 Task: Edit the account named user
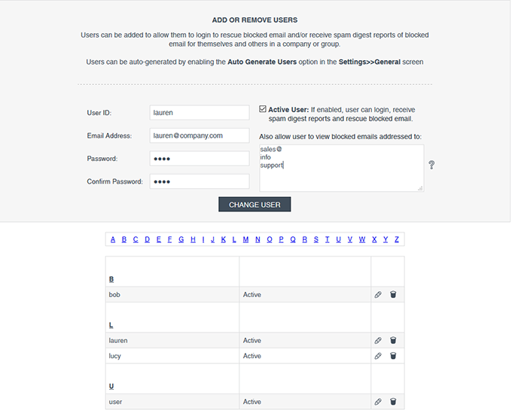coord(378,402)
